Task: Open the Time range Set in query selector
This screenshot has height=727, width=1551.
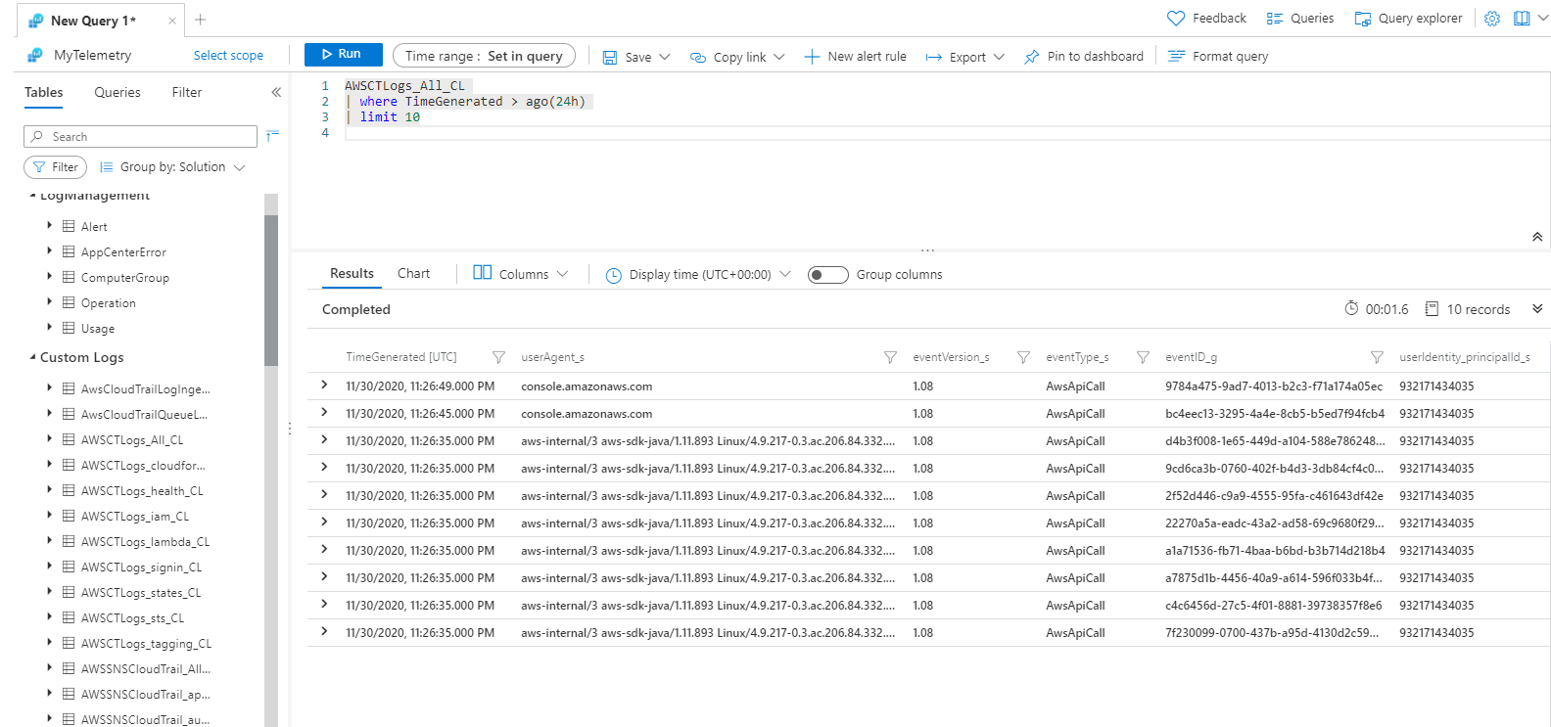Action: [484, 56]
